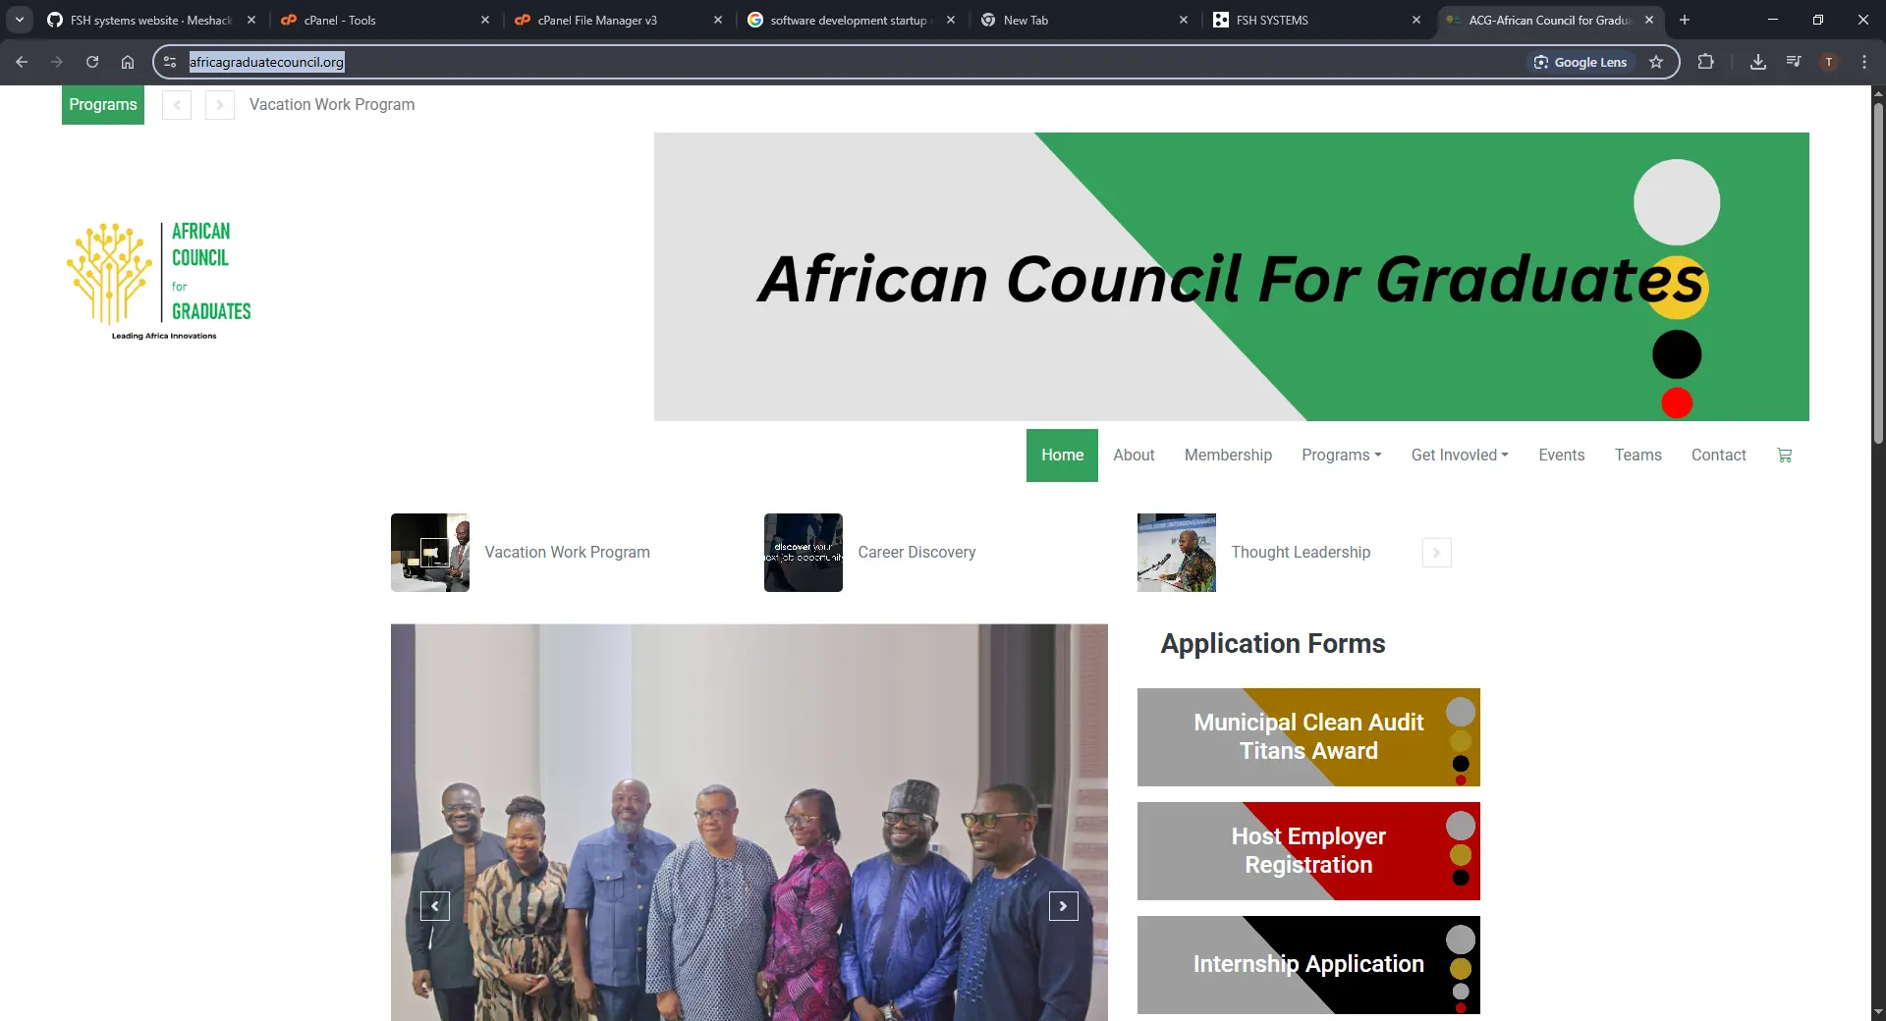
Task: Reload the current page
Action: [x=92, y=62]
